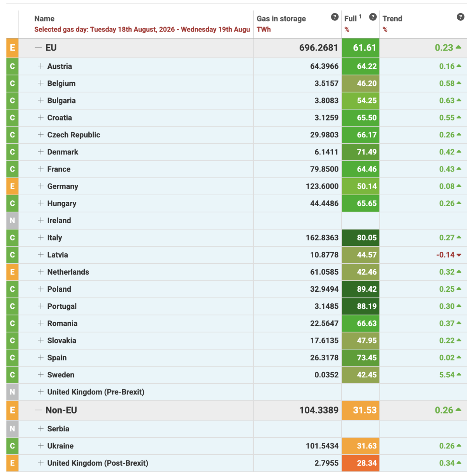This screenshot has width=467, height=473.
Task: Expand the Ireland row
Action: [41, 220]
